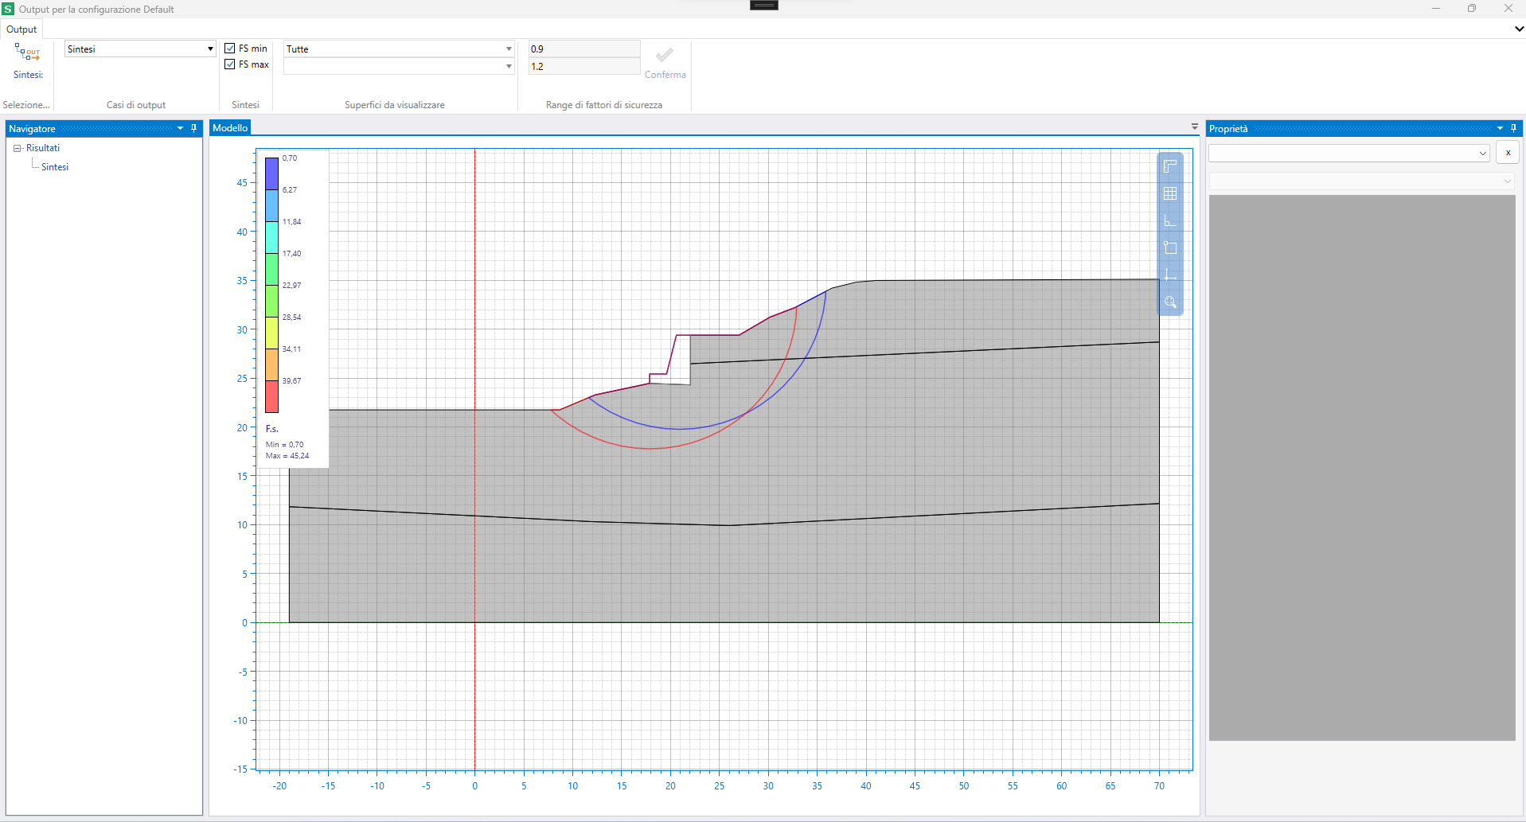The width and height of the screenshot is (1526, 822).
Task: Toggle the grid display icon
Action: pos(1169,193)
